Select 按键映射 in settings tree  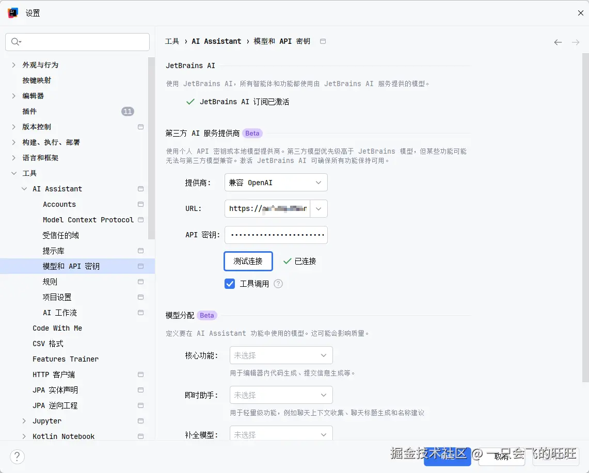[37, 80]
